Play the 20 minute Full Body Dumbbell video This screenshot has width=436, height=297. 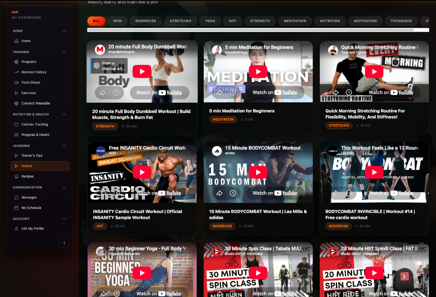[142, 71]
